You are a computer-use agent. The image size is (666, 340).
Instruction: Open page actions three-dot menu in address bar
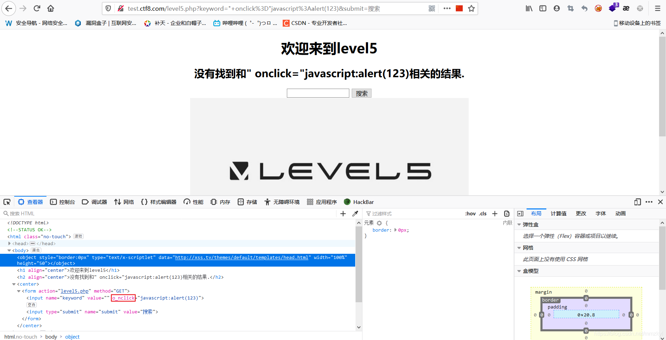pyautogui.click(x=447, y=8)
